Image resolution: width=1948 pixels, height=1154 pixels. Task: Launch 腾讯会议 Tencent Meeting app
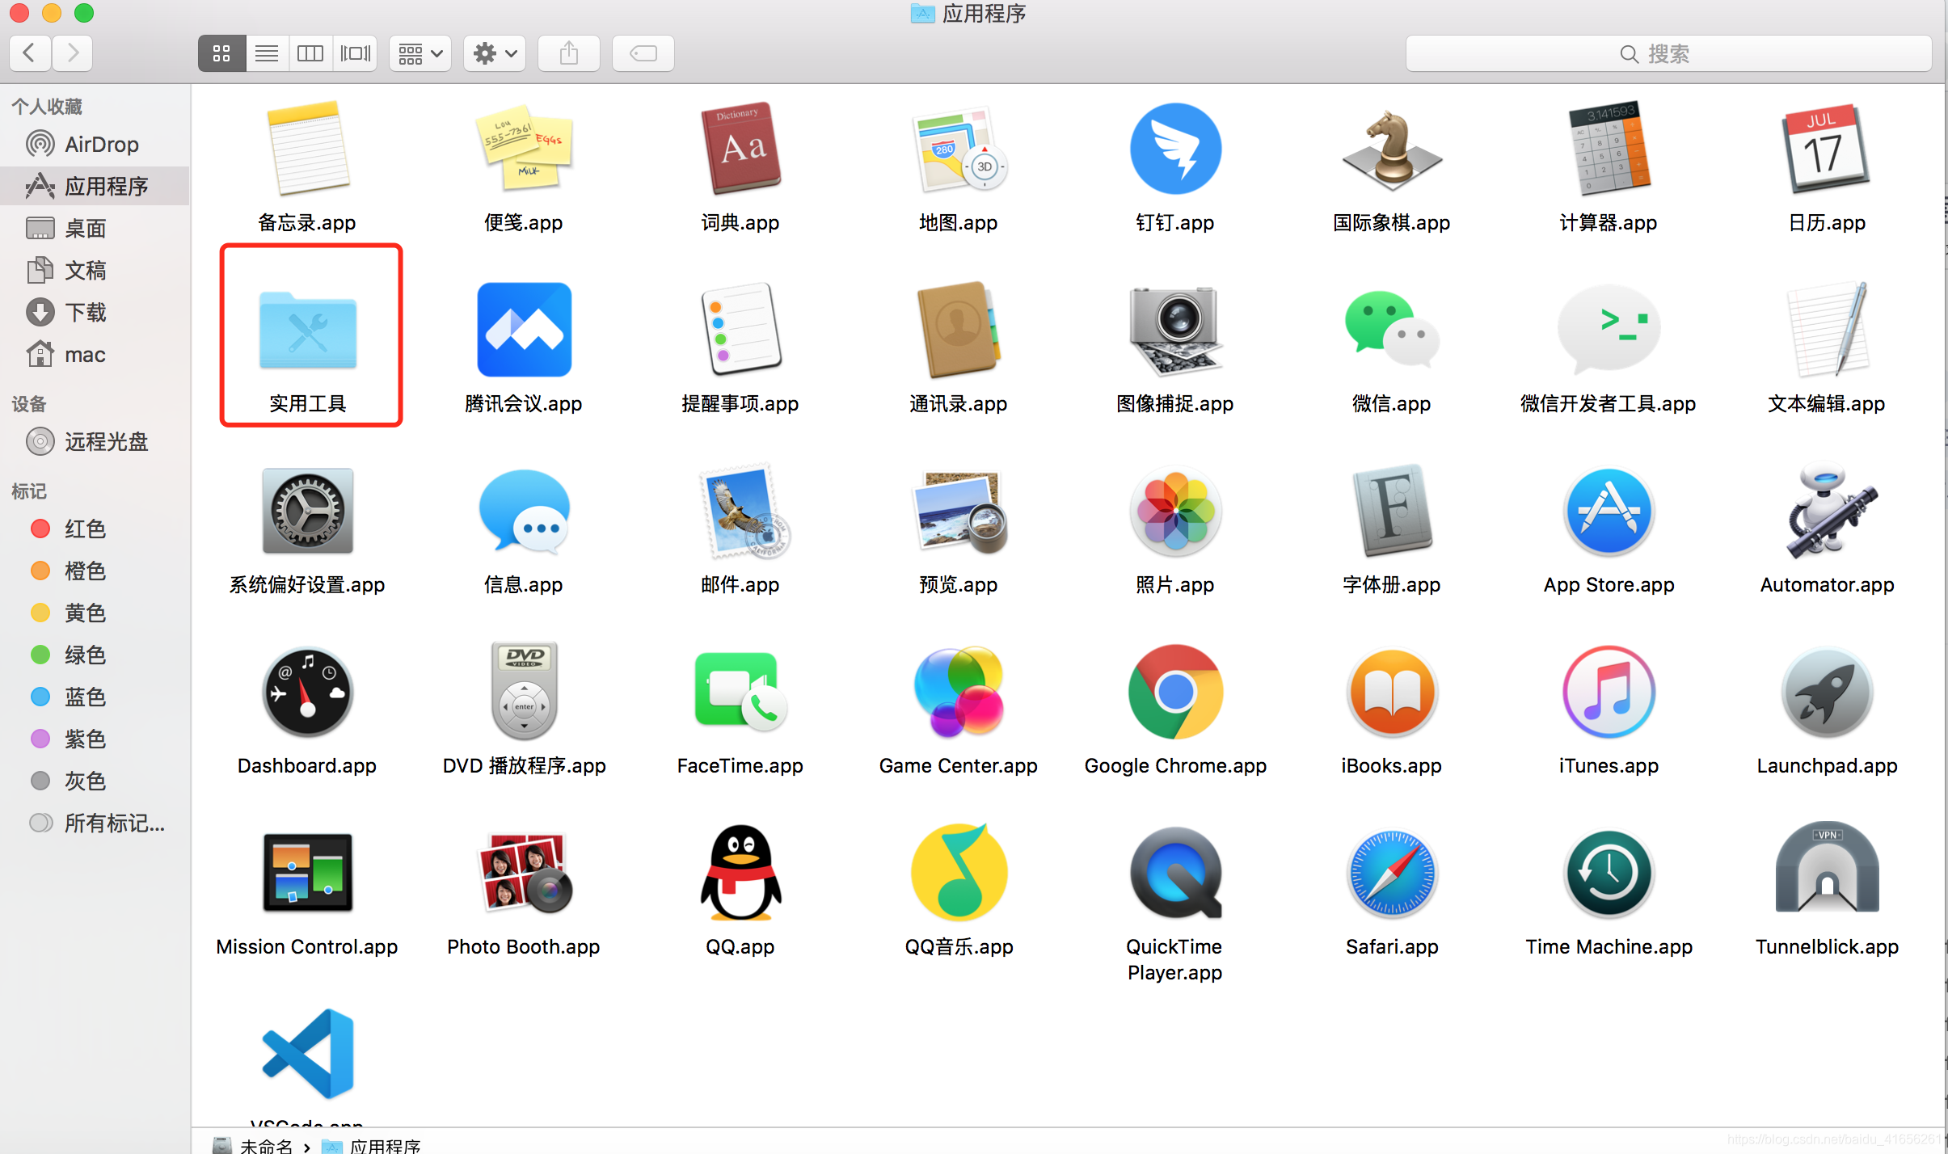524,330
